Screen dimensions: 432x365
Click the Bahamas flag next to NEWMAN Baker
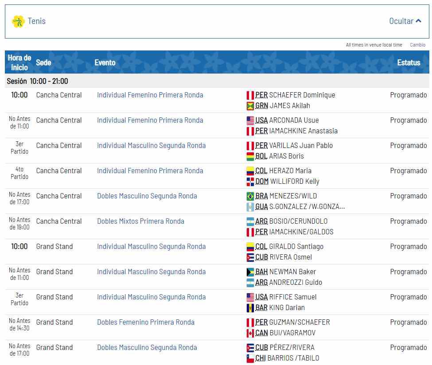coord(250,272)
